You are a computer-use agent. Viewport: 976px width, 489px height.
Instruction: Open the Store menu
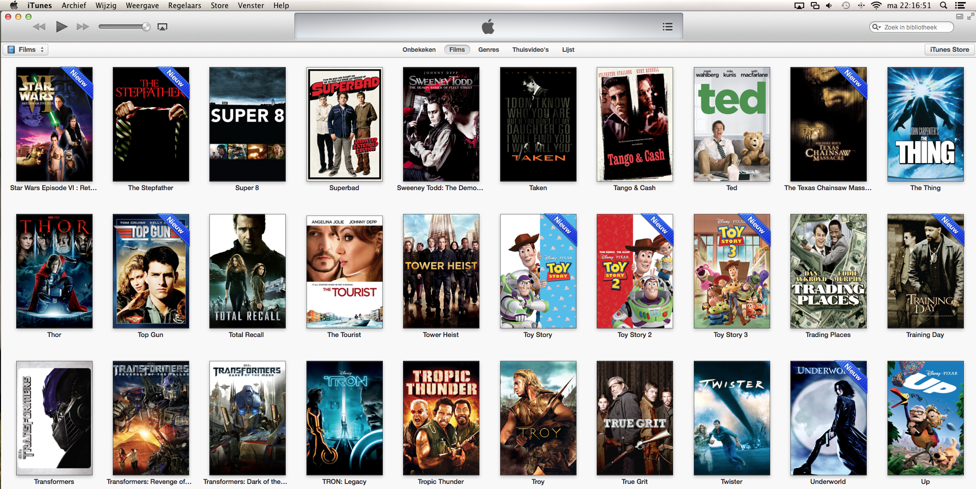point(220,6)
